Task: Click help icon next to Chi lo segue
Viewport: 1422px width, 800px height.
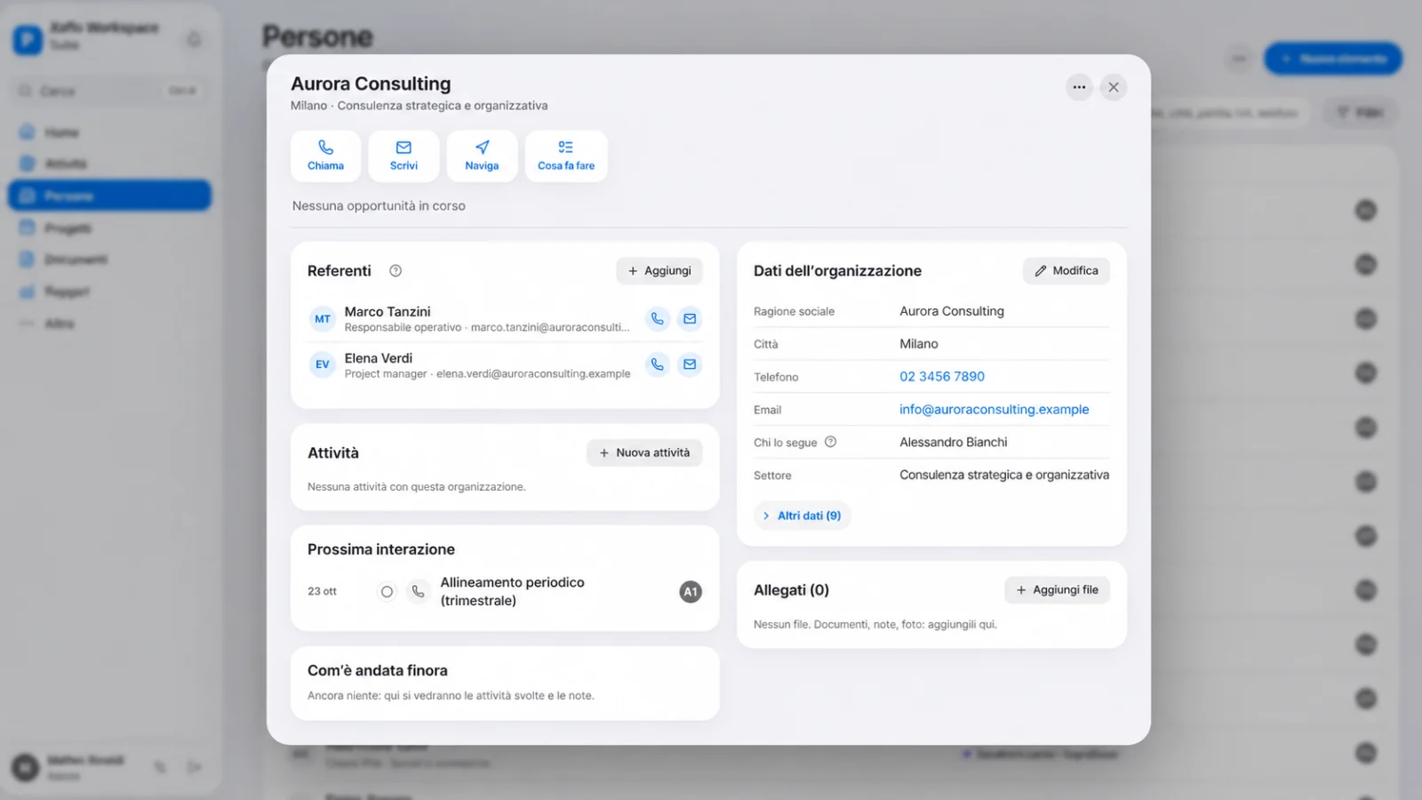Action: (830, 442)
